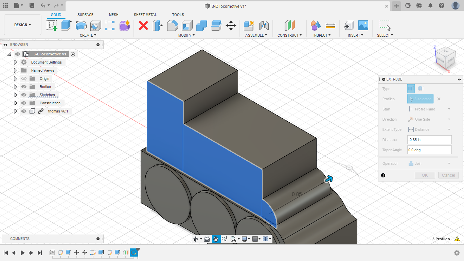This screenshot has height=261, width=464.
Task: Toggle visibility of thomas v6:1 component
Action: [x=24, y=111]
